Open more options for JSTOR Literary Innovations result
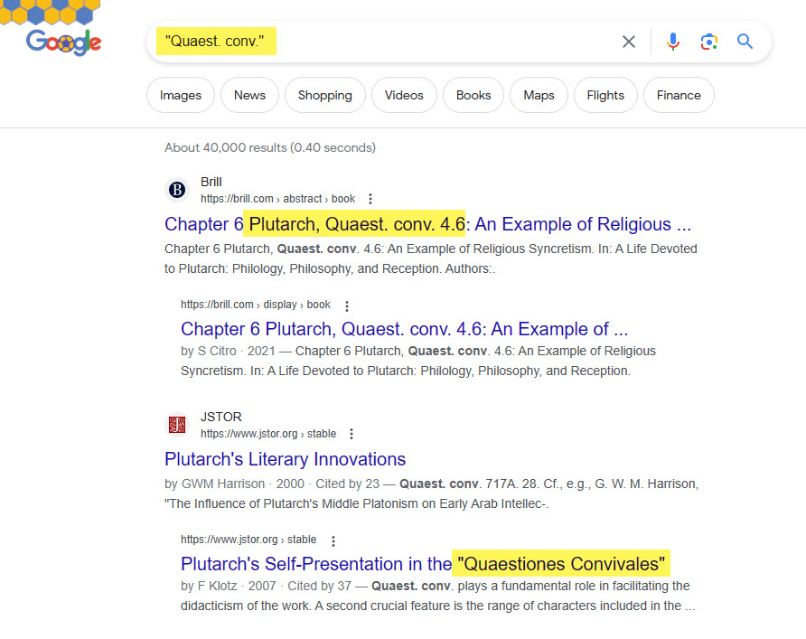This screenshot has width=806, height=639. click(x=351, y=434)
